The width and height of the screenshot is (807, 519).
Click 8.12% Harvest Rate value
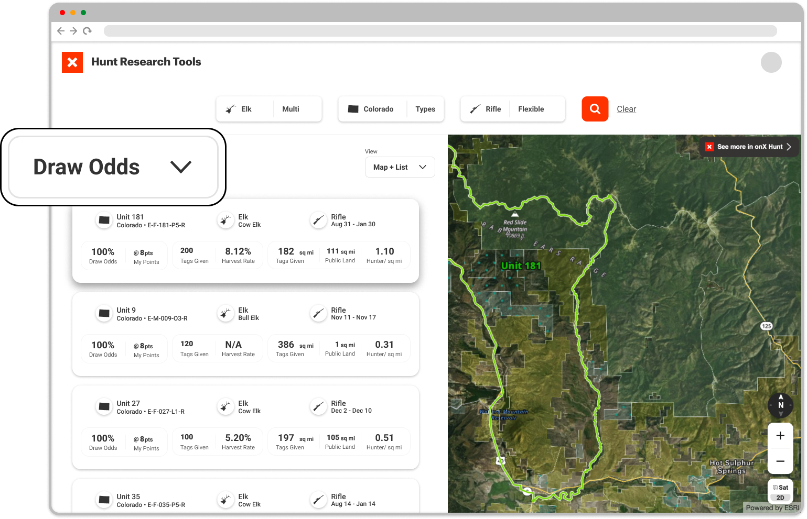[x=238, y=251]
